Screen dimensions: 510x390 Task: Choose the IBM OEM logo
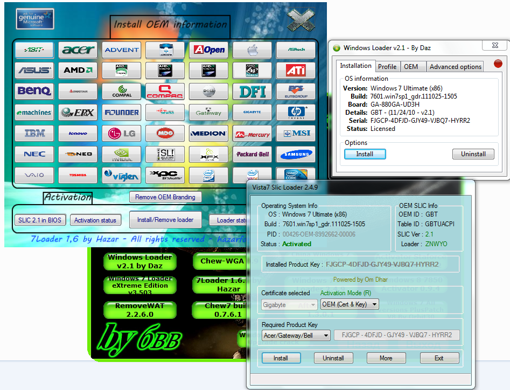click(x=34, y=133)
